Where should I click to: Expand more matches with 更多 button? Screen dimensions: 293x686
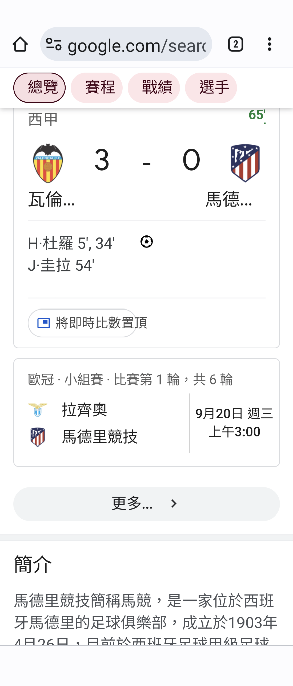132,504
